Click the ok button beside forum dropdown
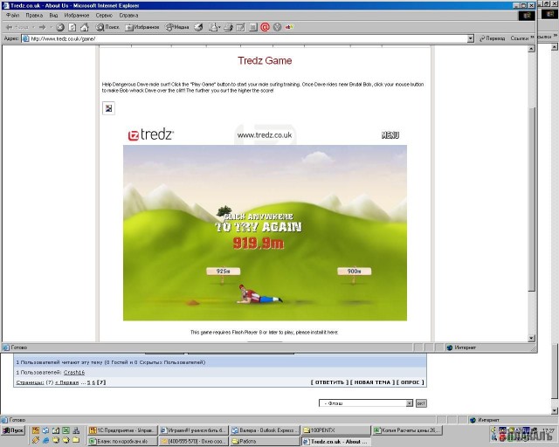559x447 pixels. [421, 403]
